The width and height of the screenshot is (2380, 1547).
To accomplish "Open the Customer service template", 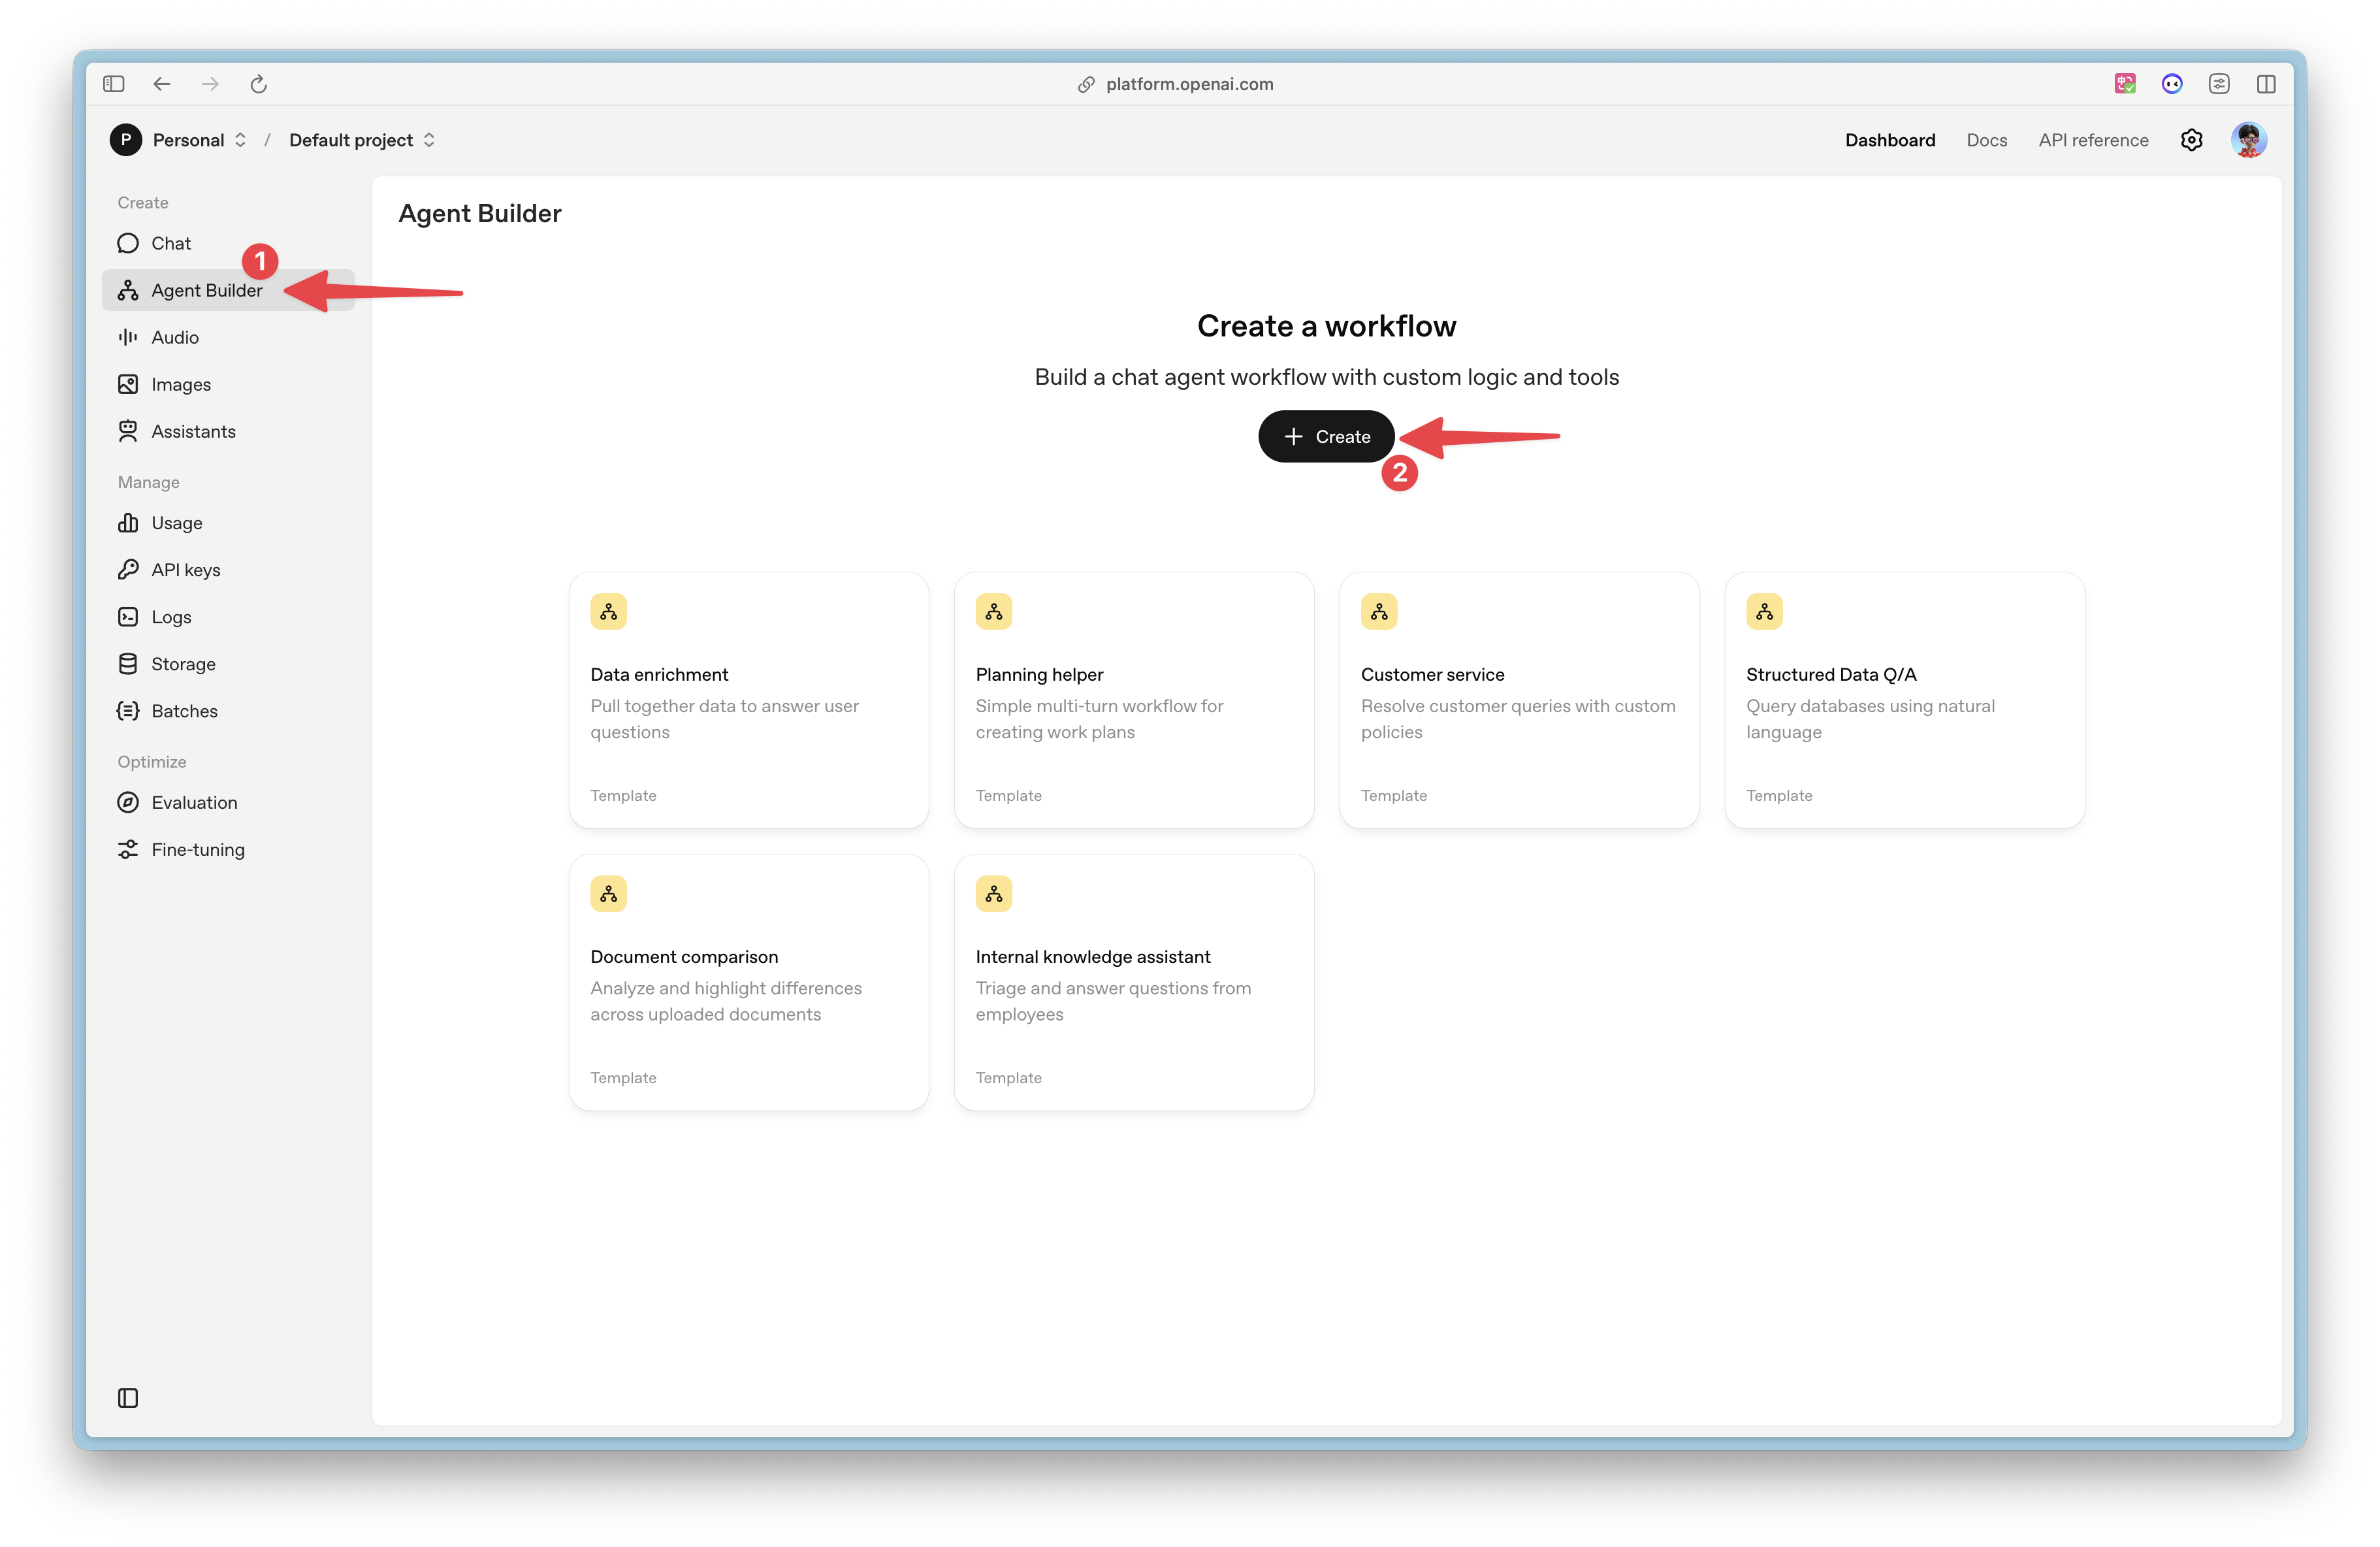I will click(1519, 700).
